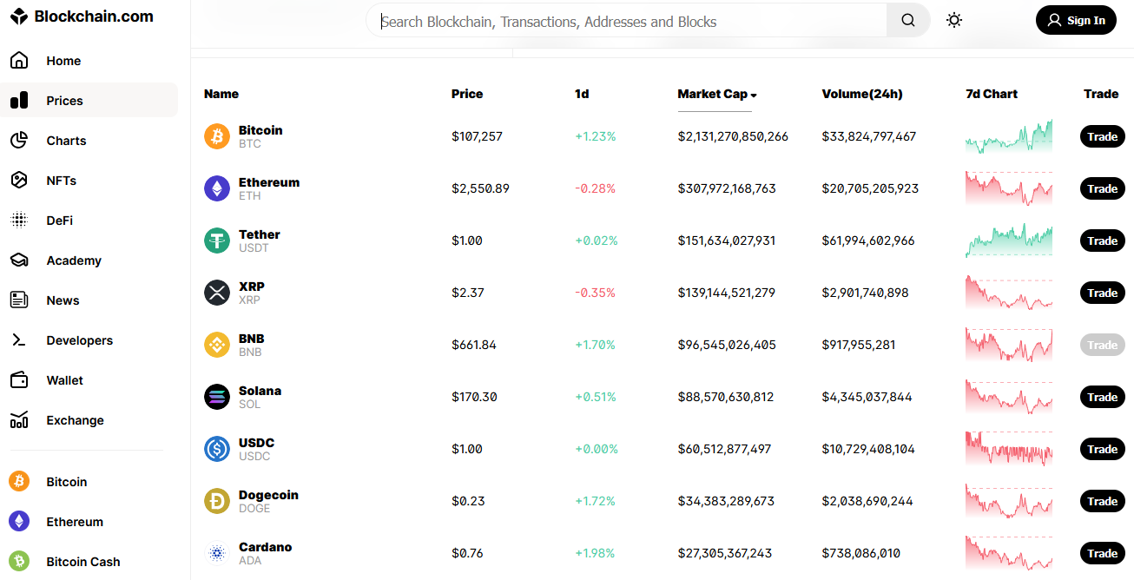The image size is (1134, 580).
Task: Toggle light/dark theme sun icon
Action: click(954, 20)
